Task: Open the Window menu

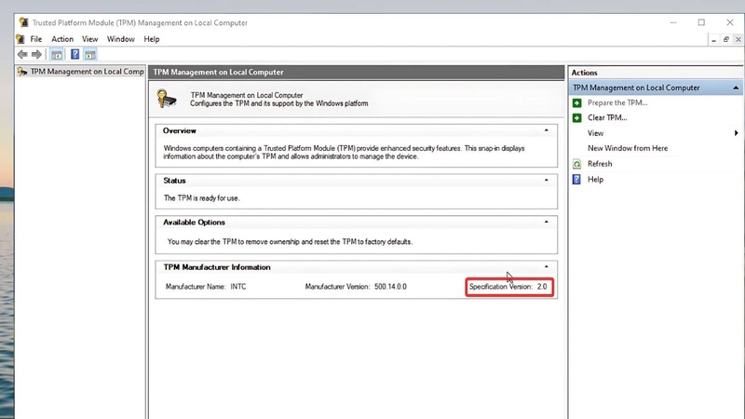Action: [x=121, y=39]
